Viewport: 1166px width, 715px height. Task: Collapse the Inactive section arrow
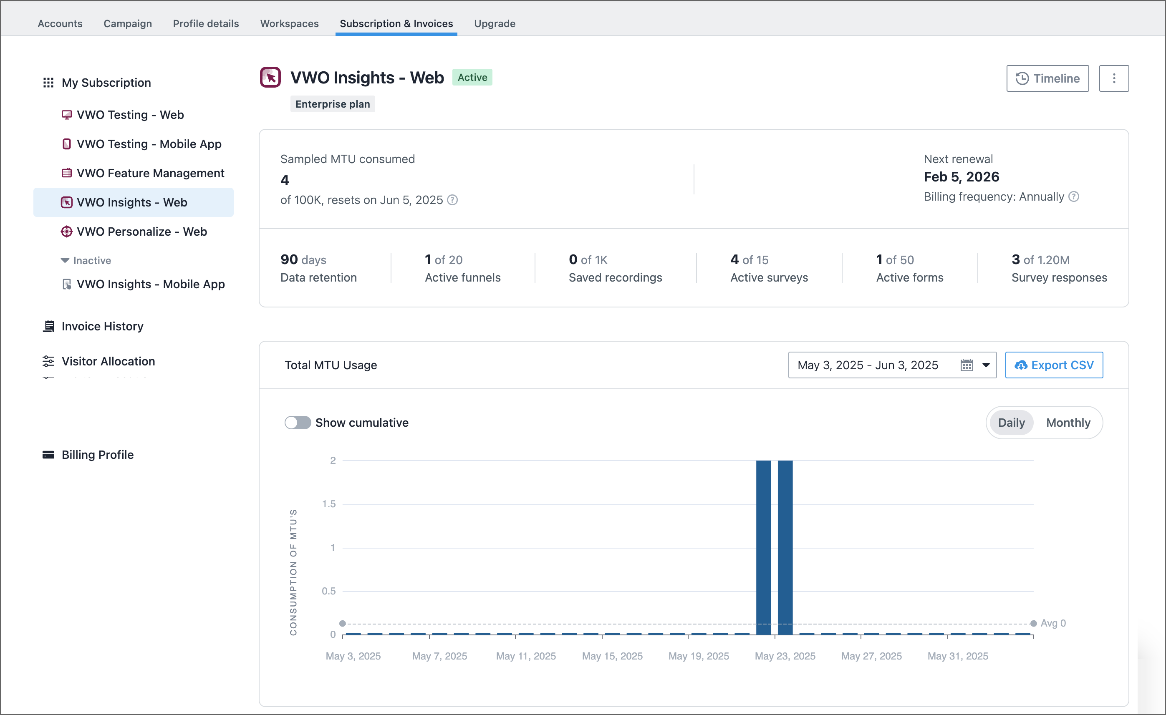coord(65,261)
